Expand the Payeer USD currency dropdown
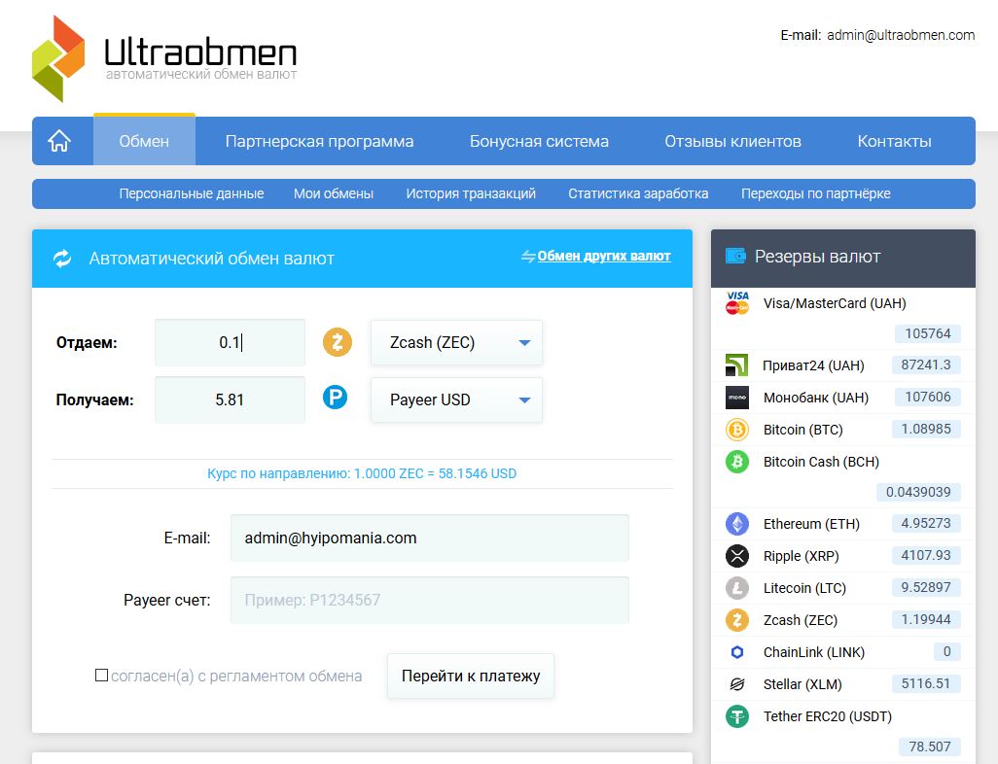The width and height of the screenshot is (998, 764). [x=456, y=400]
